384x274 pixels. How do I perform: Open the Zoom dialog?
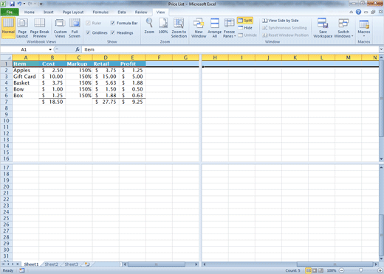pos(149,26)
